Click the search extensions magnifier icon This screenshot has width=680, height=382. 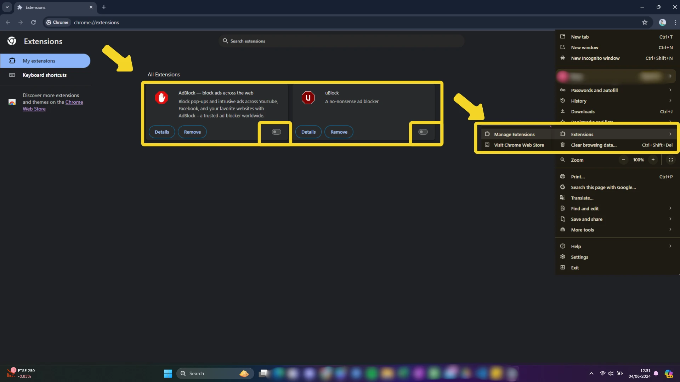(x=225, y=41)
